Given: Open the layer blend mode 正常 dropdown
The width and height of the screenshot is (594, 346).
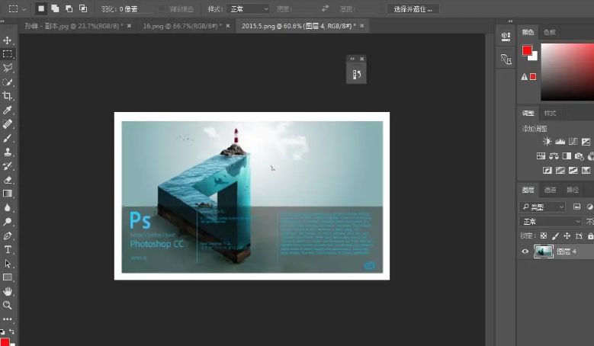Looking at the screenshot, I should click(x=543, y=222).
